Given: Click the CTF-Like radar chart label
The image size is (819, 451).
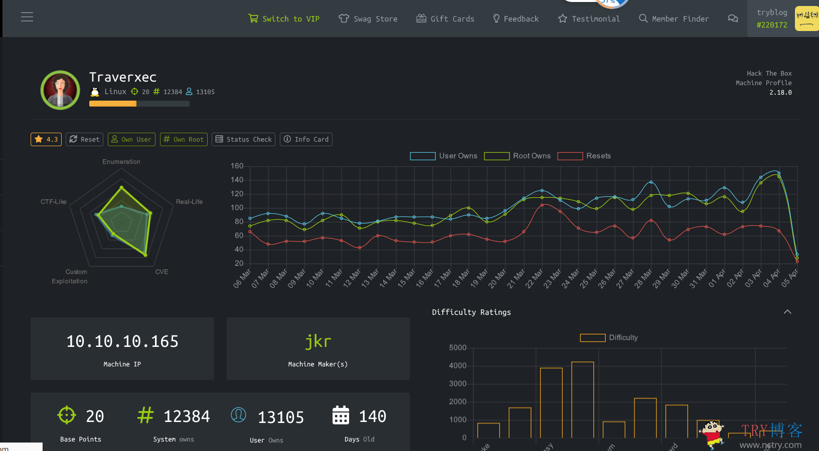Looking at the screenshot, I should click(x=54, y=202).
